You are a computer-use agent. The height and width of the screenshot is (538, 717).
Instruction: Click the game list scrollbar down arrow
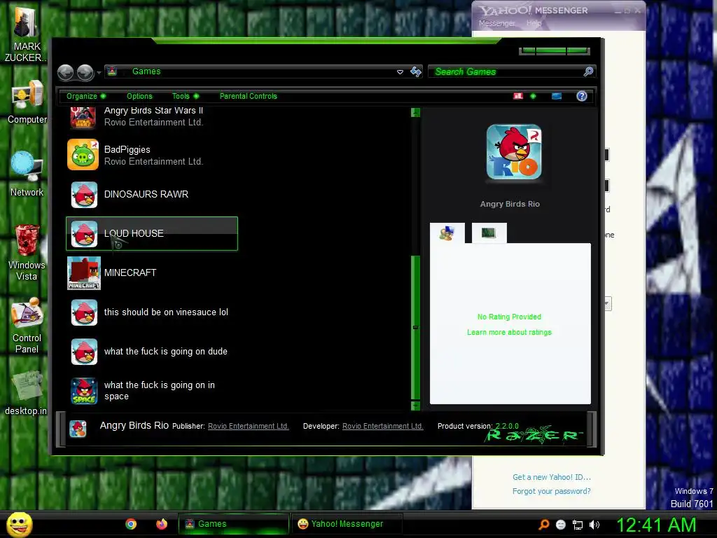click(x=416, y=406)
